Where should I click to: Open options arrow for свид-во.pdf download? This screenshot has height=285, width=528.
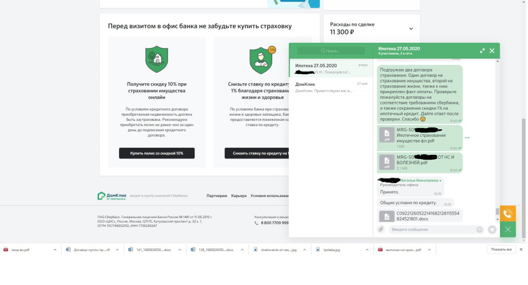pyautogui.click(x=55, y=250)
